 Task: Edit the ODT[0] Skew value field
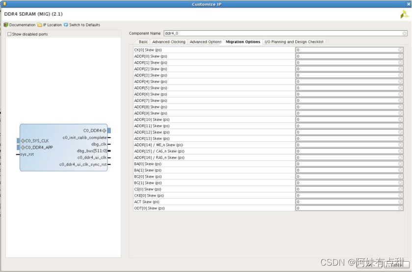(349, 208)
